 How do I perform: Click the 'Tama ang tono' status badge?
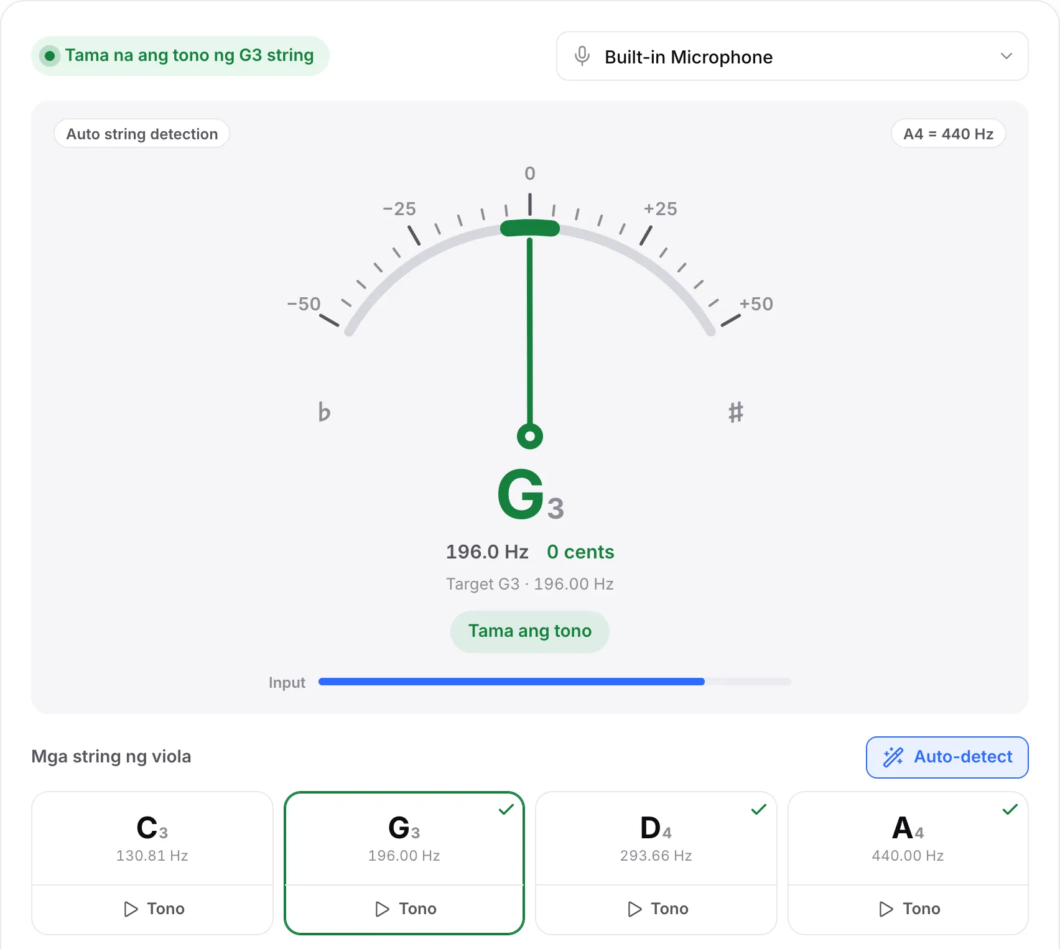pyautogui.click(x=530, y=631)
